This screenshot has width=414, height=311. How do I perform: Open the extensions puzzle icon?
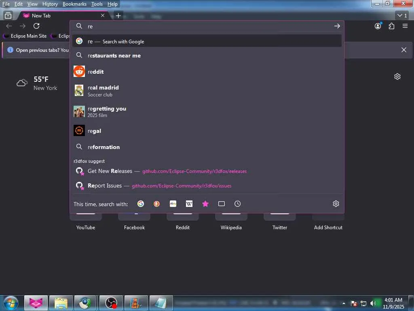[x=391, y=26]
